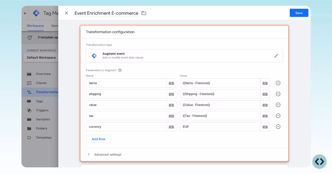Open Overview in the sidebar

(43, 74)
